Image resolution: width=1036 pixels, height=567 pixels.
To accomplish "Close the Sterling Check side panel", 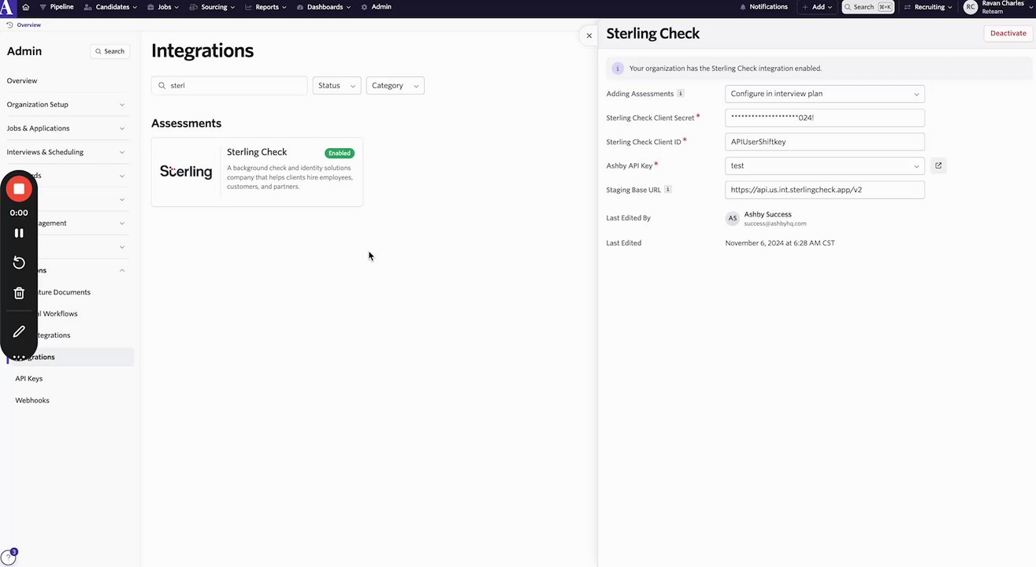I will point(589,35).
